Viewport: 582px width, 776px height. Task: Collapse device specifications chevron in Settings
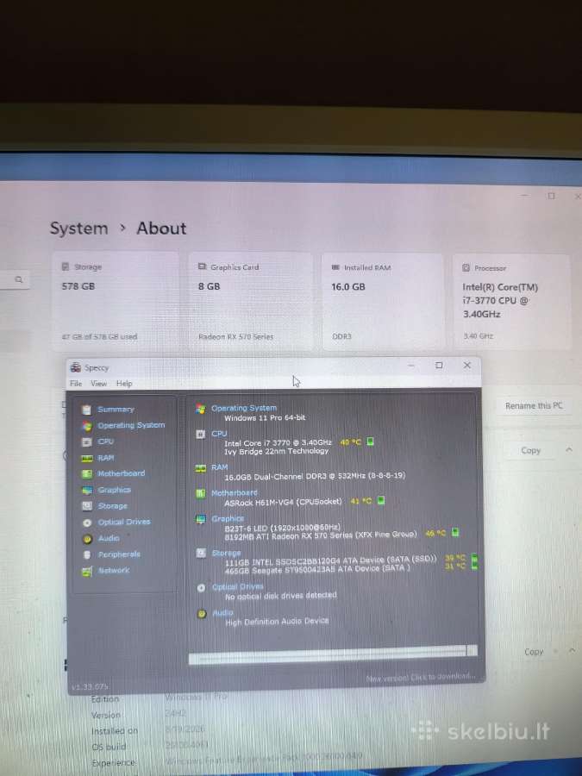pos(569,450)
